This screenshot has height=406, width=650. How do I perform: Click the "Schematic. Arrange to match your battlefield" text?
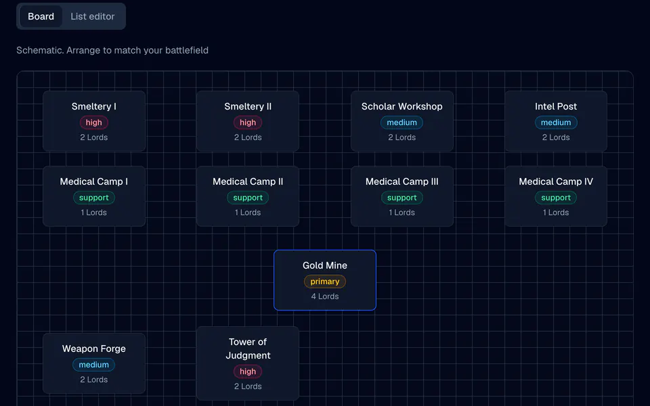click(112, 51)
